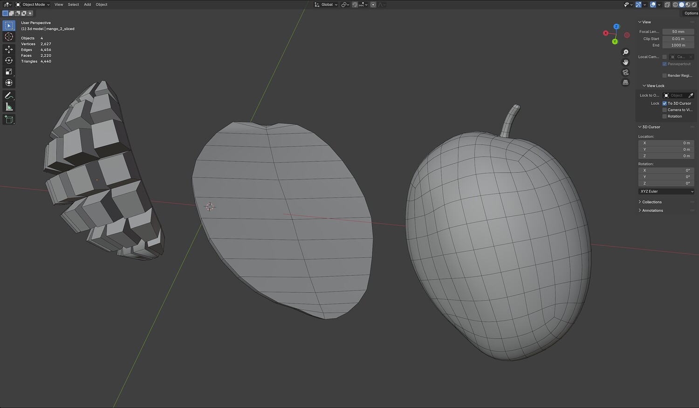This screenshot has width=699, height=408.
Task: Click the blue Z axis on the gizmo
Action: coord(617,27)
